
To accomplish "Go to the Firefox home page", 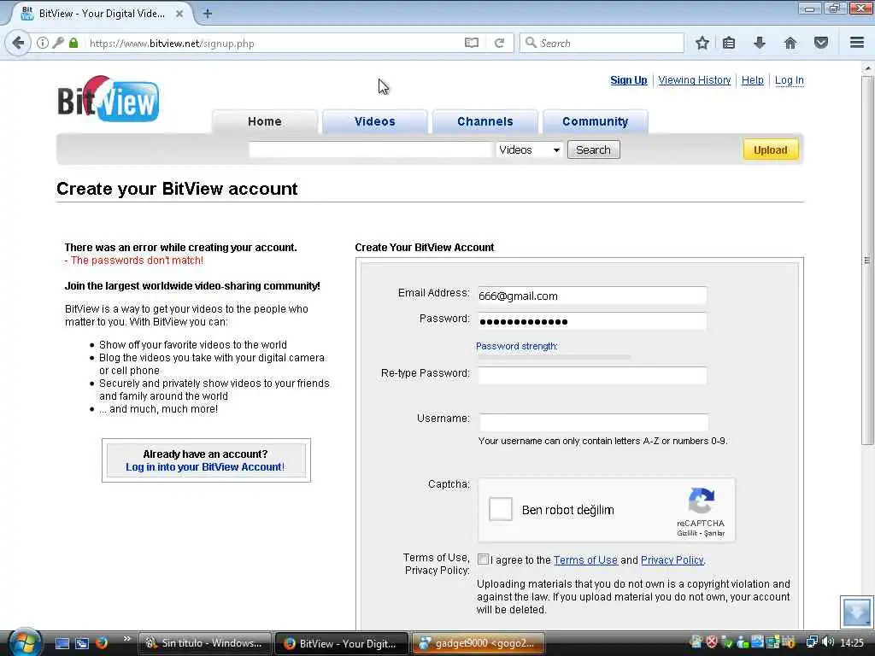I will pos(790,43).
